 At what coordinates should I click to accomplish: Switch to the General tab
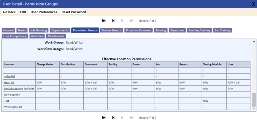(8, 30)
